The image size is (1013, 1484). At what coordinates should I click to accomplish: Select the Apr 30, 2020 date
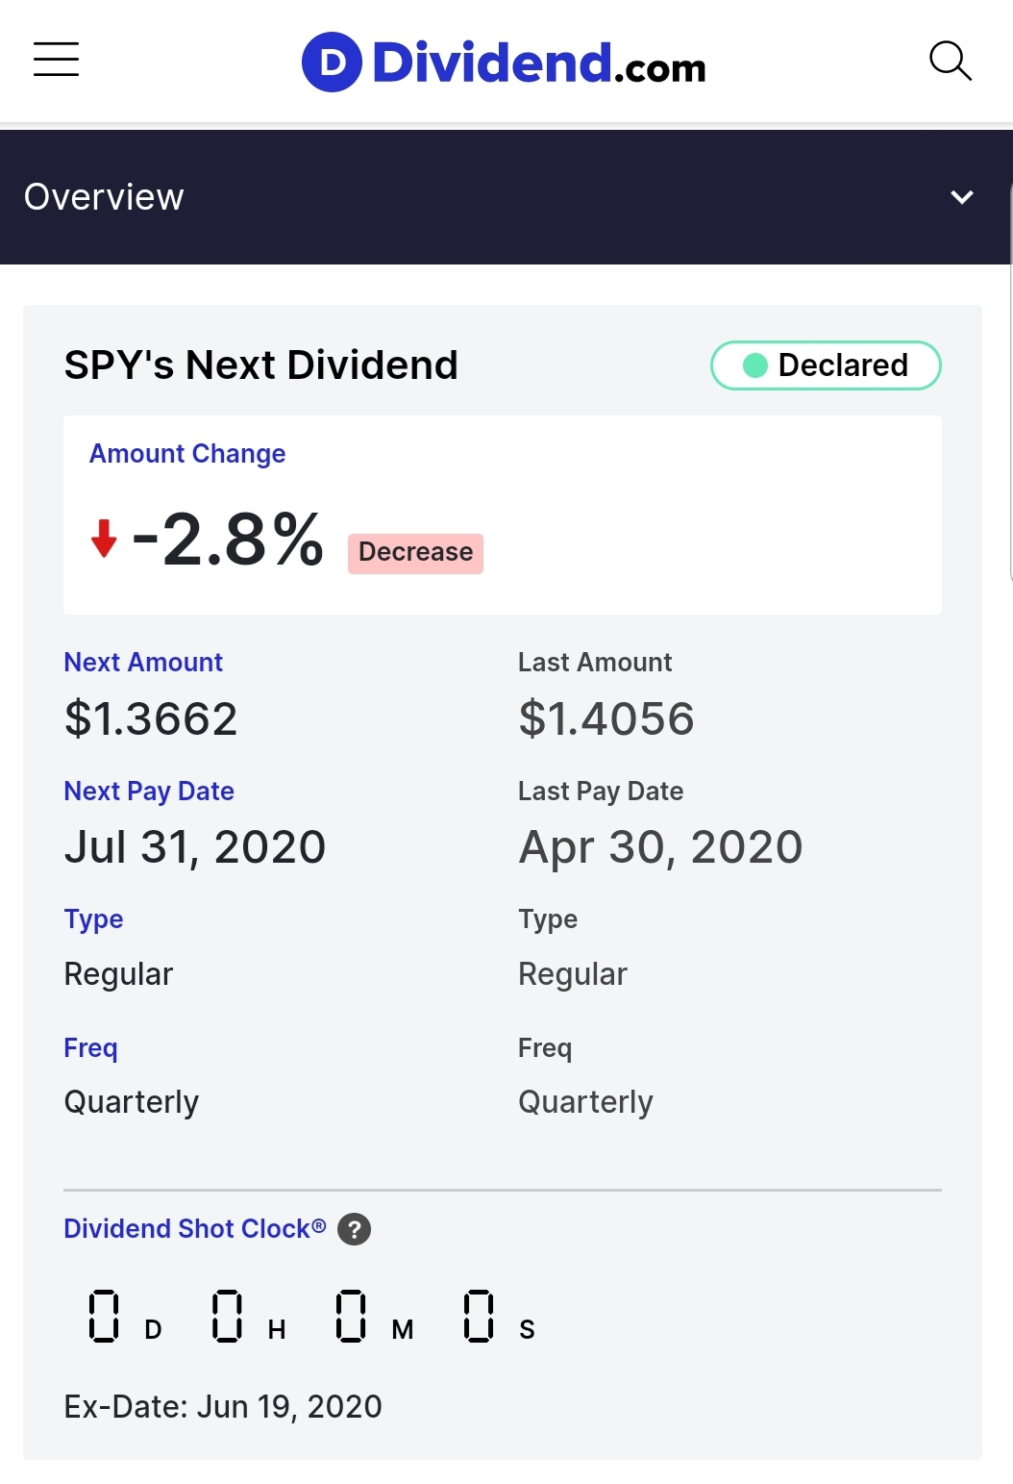click(x=660, y=847)
